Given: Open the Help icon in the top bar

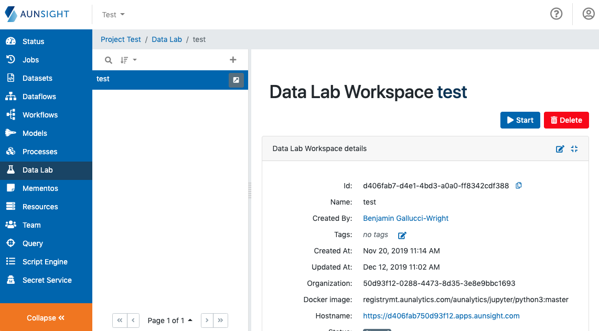Looking at the screenshot, I should click(557, 14).
